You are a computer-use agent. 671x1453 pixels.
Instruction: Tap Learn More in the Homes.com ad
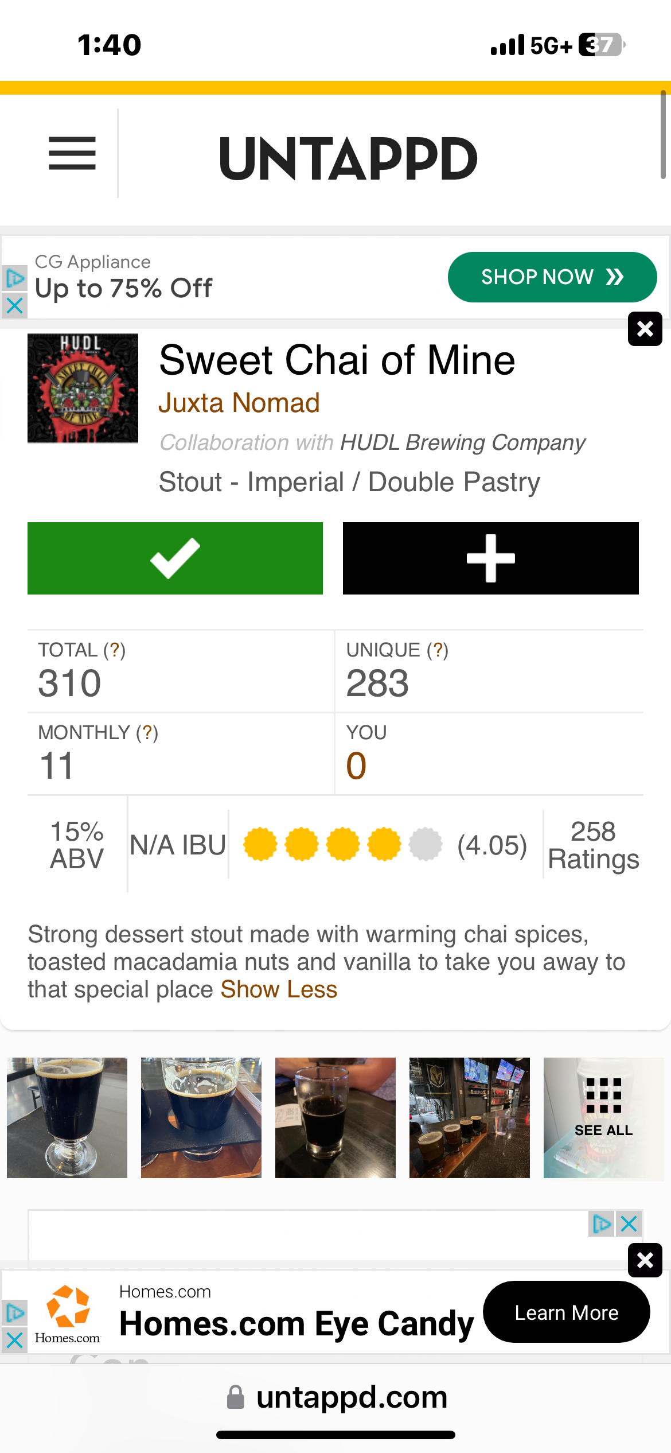click(x=566, y=1312)
